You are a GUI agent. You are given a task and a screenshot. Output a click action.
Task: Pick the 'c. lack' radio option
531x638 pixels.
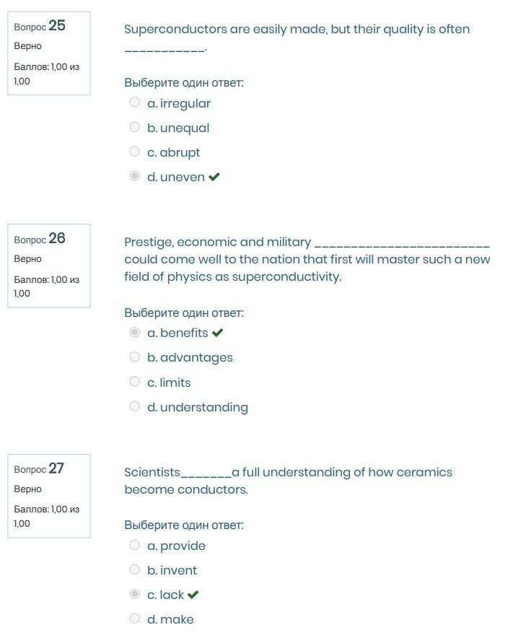pyautogui.click(x=134, y=594)
